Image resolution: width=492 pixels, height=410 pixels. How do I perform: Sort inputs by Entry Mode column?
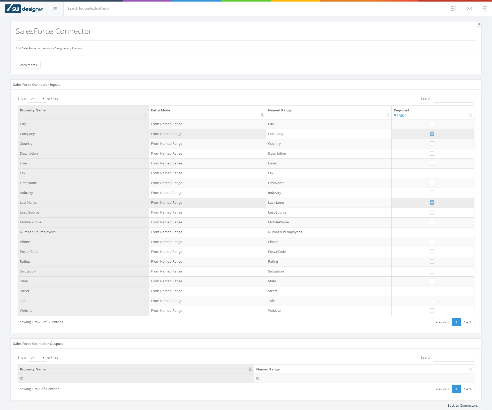(207, 112)
